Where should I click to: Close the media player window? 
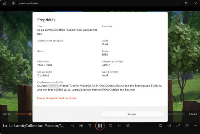(195, 3)
